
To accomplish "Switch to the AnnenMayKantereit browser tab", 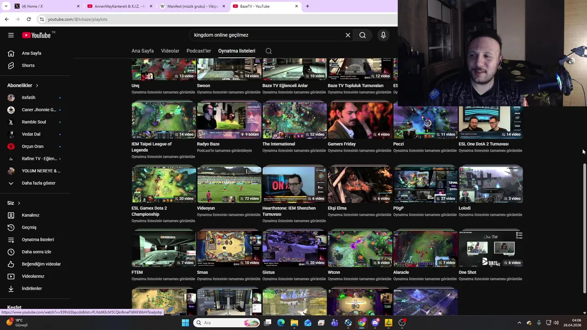I will pos(119,6).
